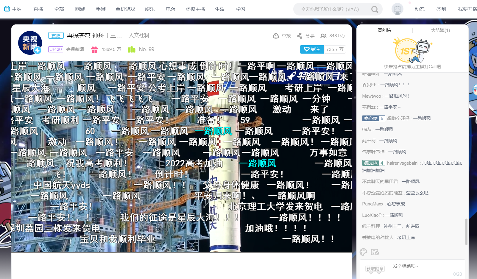The height and width of the screenshot is (279, 477).
Task: Click the chat list scrollbar
Action: coord(466,232)
